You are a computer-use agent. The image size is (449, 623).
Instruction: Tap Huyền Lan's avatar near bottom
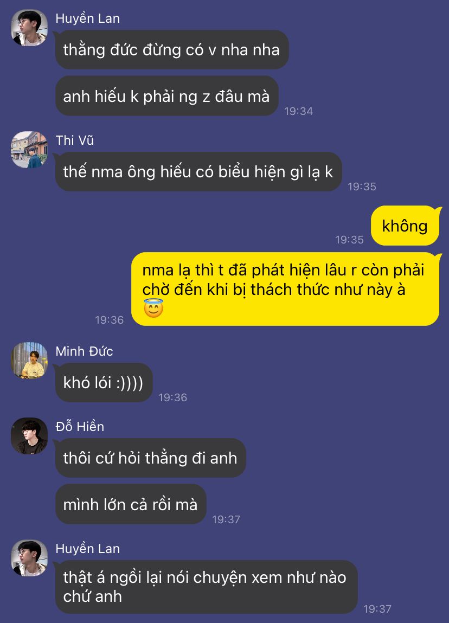(x=29, y=558)
